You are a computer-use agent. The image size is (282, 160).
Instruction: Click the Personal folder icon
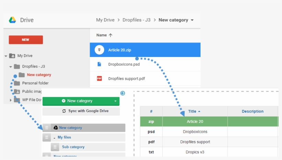click(17, 83)
